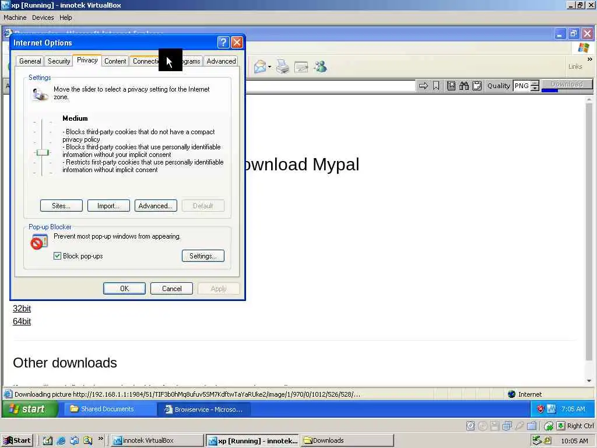Open host Start button
This screenshot has height=448, width=597.
click(x=17, y=440)
